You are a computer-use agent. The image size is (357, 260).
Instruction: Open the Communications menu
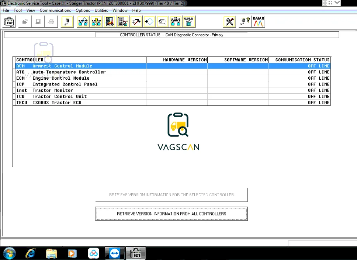click(x=55, y=10)
